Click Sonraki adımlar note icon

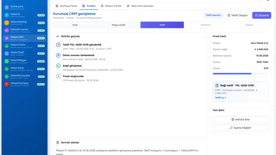click(x=58, y=143)
